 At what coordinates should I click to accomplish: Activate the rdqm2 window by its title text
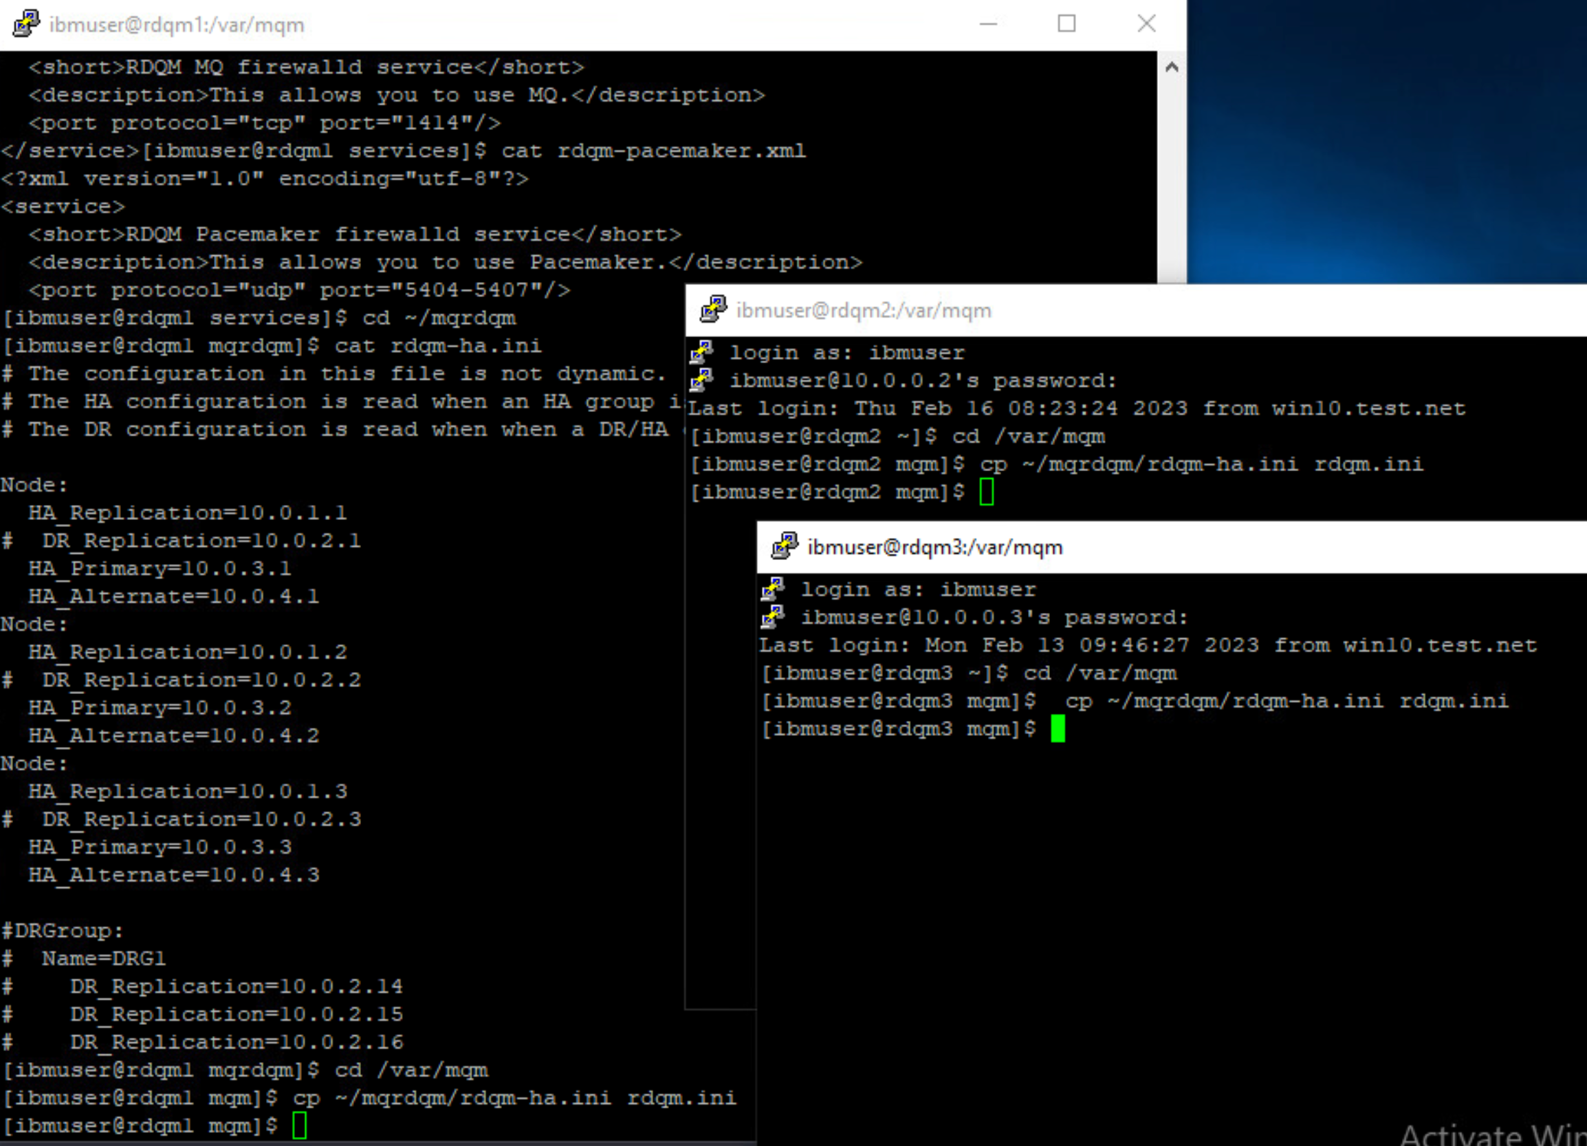click(864, 311)
